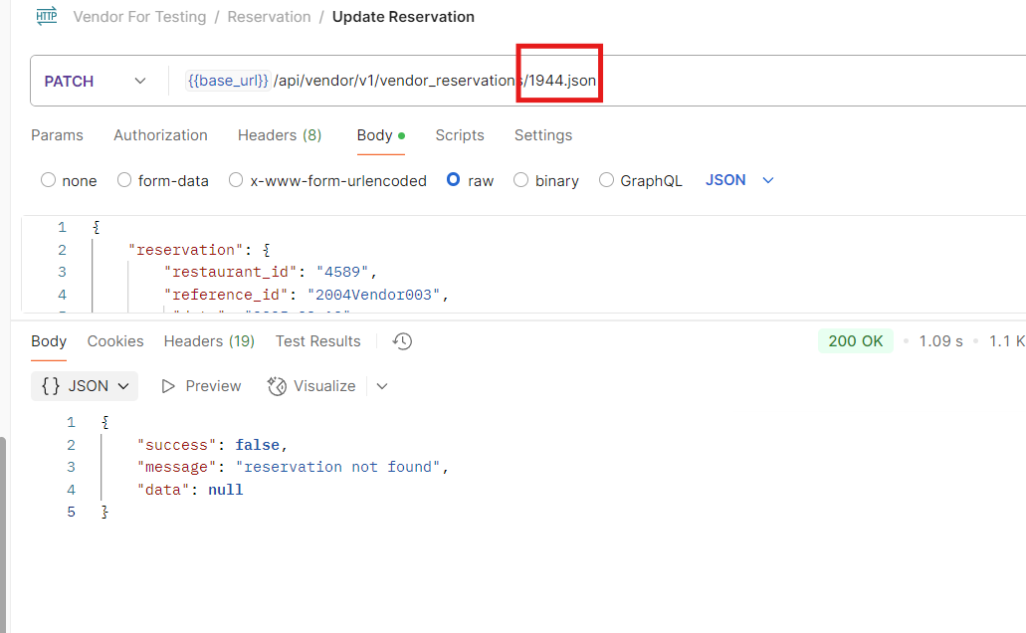Open the PATCH method dropdown
The height and width of the screenshot is (633, 1026).
(x=95, y=81)
